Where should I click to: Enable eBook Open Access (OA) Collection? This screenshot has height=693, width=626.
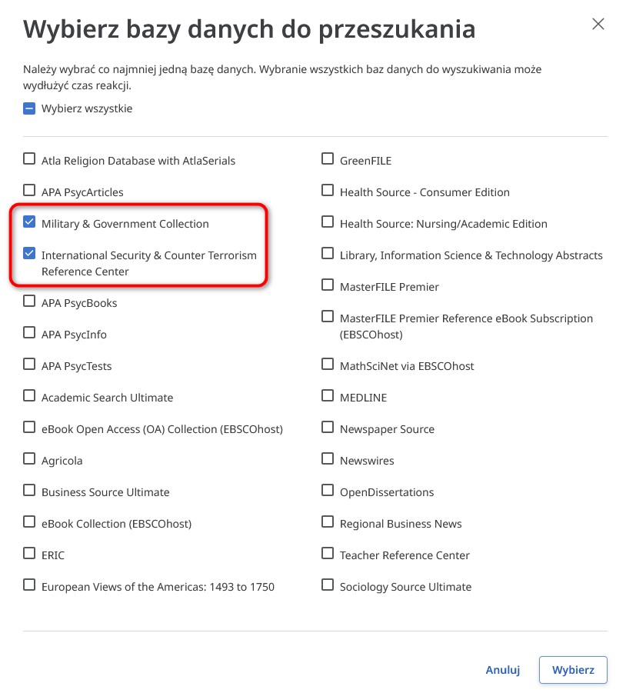click(x=28, y=427)
